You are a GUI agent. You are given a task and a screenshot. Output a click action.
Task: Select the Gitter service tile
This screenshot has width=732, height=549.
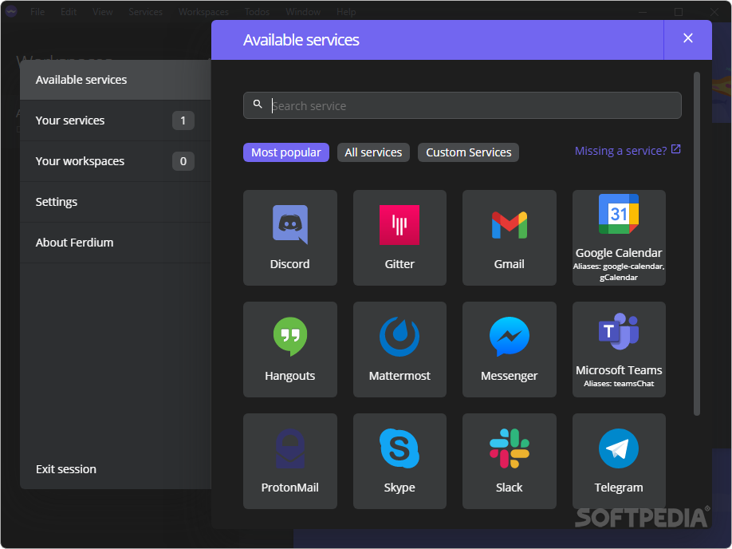(399, 237)
